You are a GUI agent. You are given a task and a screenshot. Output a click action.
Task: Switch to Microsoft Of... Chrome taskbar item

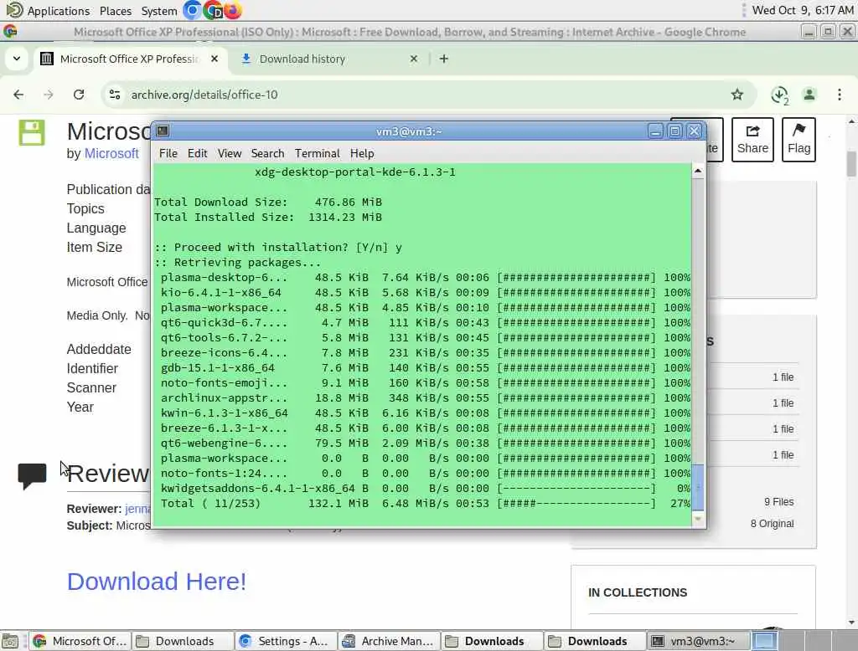click(80, 641)
